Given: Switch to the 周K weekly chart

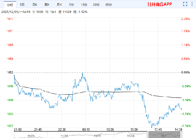Looking at the screenshot, I should pos(47,5).
